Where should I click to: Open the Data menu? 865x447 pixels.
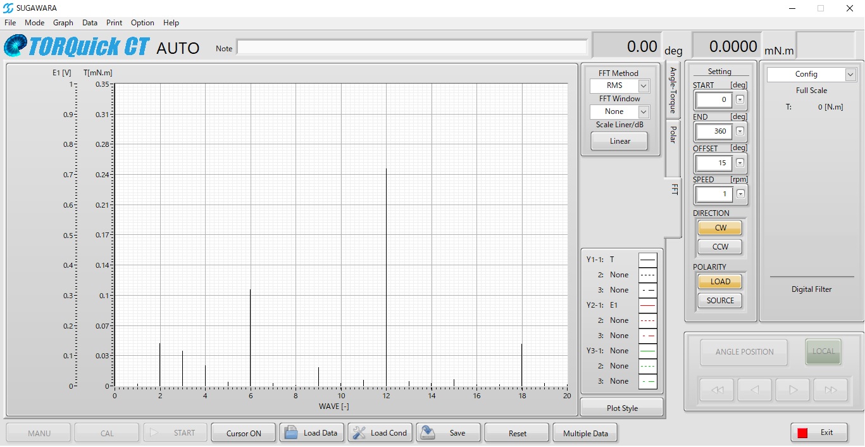pos(90,23)
